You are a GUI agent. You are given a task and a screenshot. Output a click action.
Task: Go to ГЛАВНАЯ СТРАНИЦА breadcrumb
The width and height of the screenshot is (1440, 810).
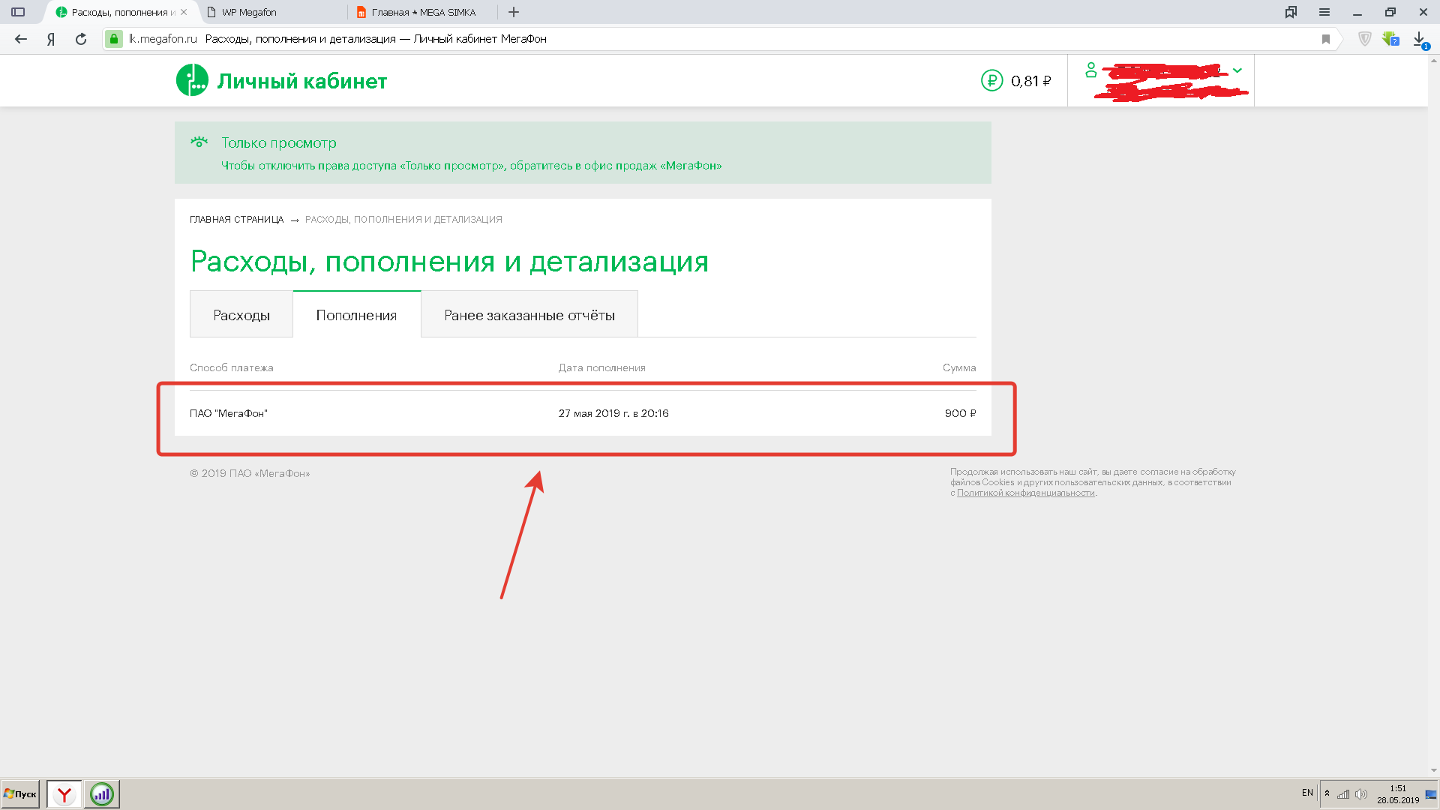point(236,220)
